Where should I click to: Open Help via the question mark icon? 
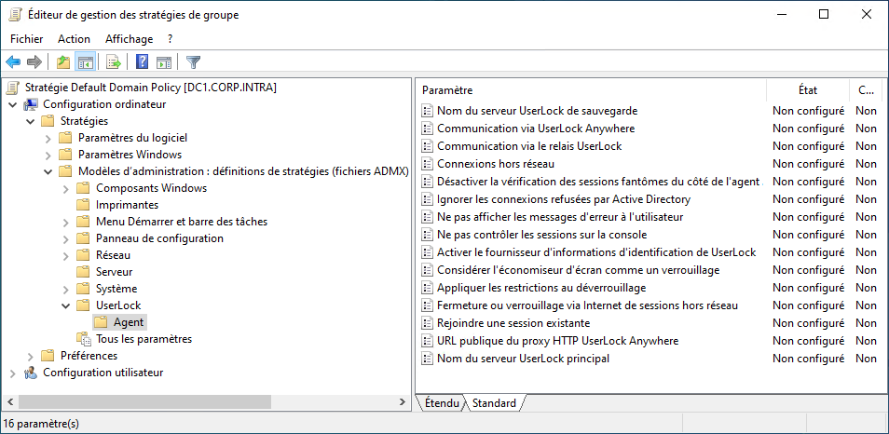(x=142, y=62)
